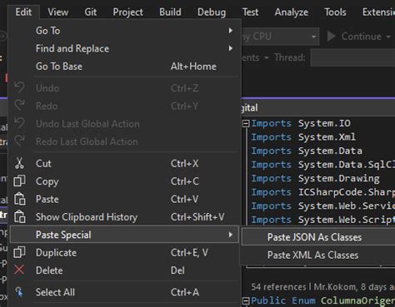Select Copy from the Edit menu

tap(124, 181)
